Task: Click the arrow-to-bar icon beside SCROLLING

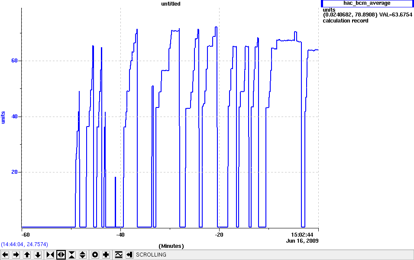Action: tap(129, 255)
